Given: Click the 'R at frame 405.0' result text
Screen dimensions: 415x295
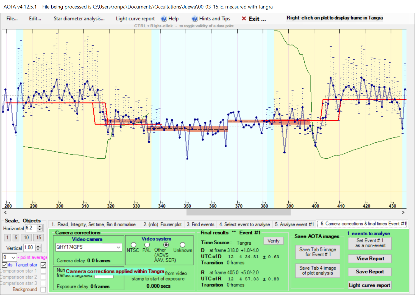Looking at the screenshot, I should [x=230, y=272].
